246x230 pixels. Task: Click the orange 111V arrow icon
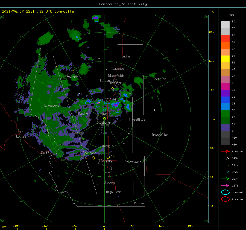click(x=225, y=165)
